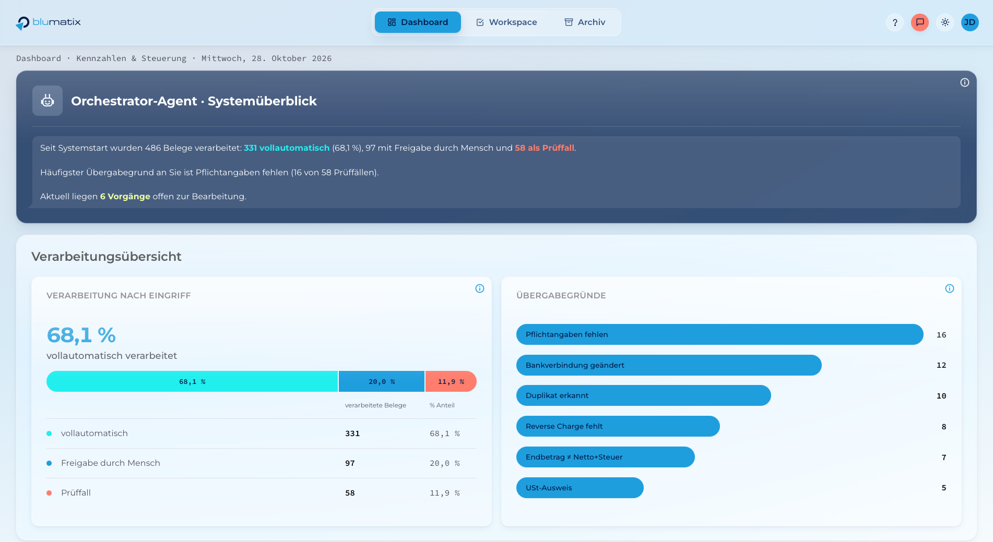Click the '331 vollautomatisch' highlighted text

tap(287, 148)
